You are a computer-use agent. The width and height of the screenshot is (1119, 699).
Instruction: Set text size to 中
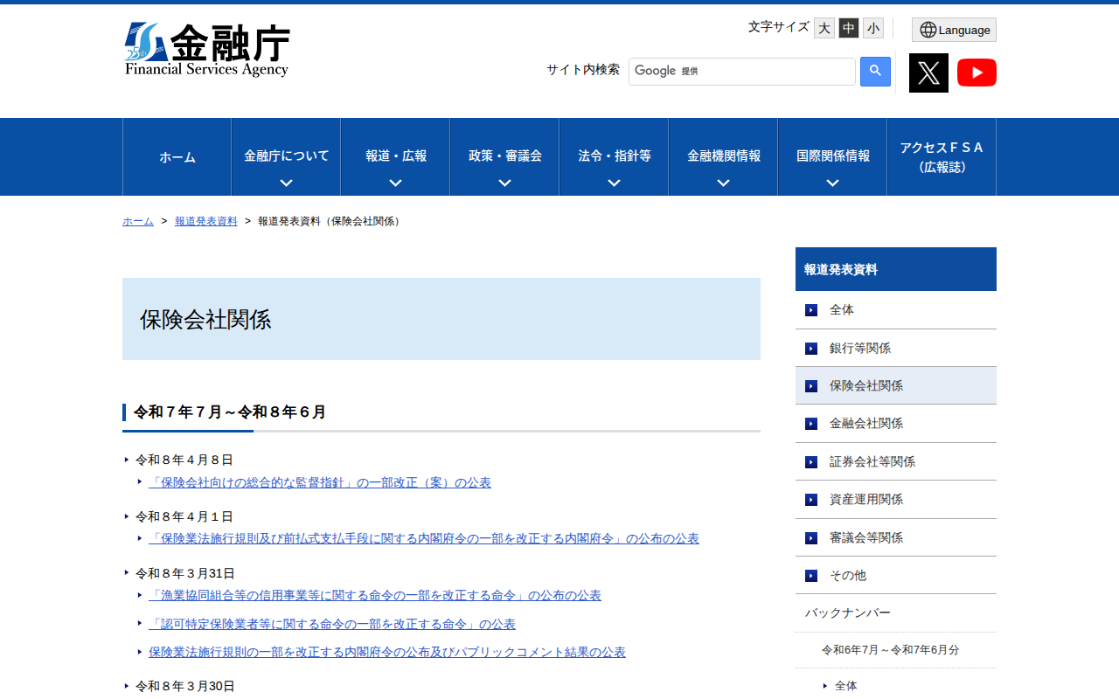[849, 28]
